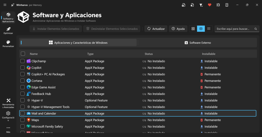Click the save configuration file icon
This screenshot has height=137, width=262.
coord(183,5)
